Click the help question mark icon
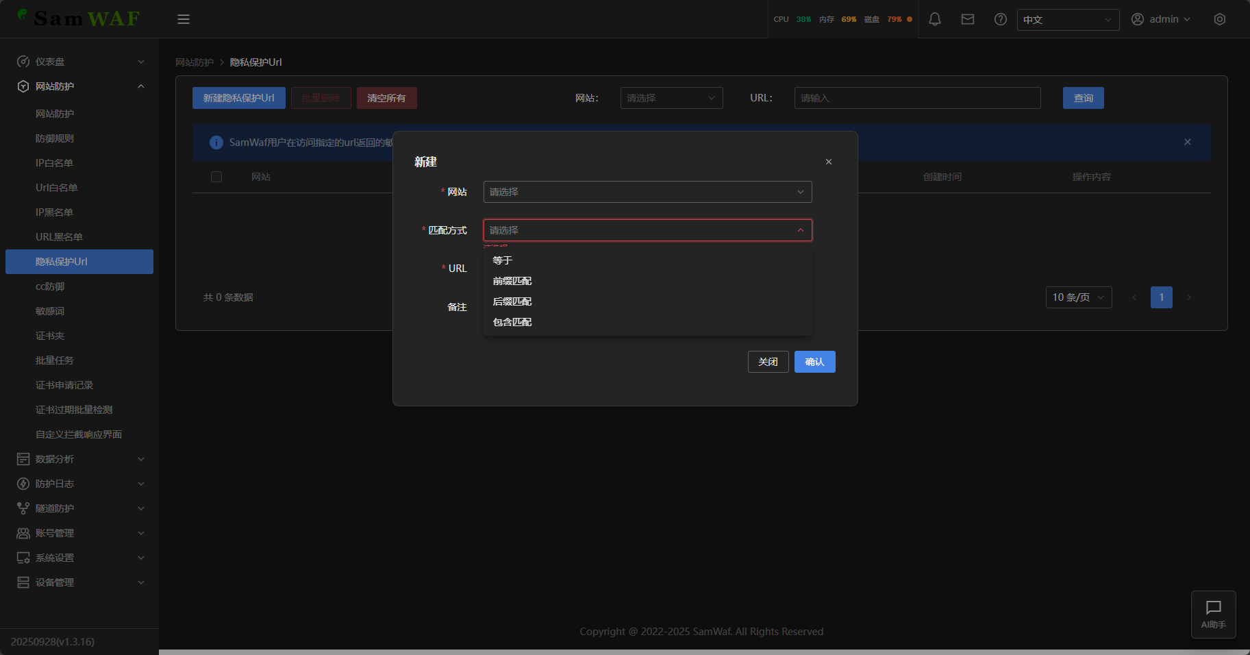The image size is (1250, 655). 1000,19
